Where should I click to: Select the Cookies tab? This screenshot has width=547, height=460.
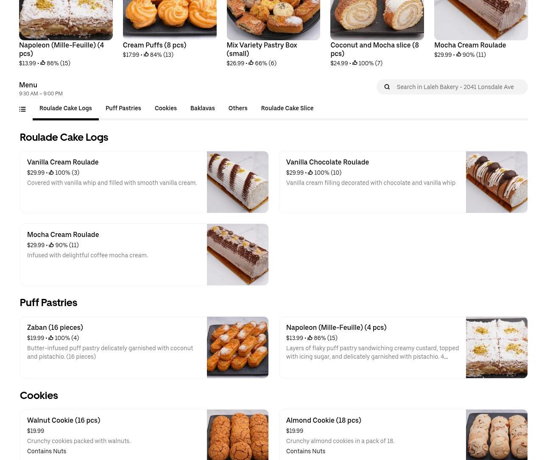point(165,109)
